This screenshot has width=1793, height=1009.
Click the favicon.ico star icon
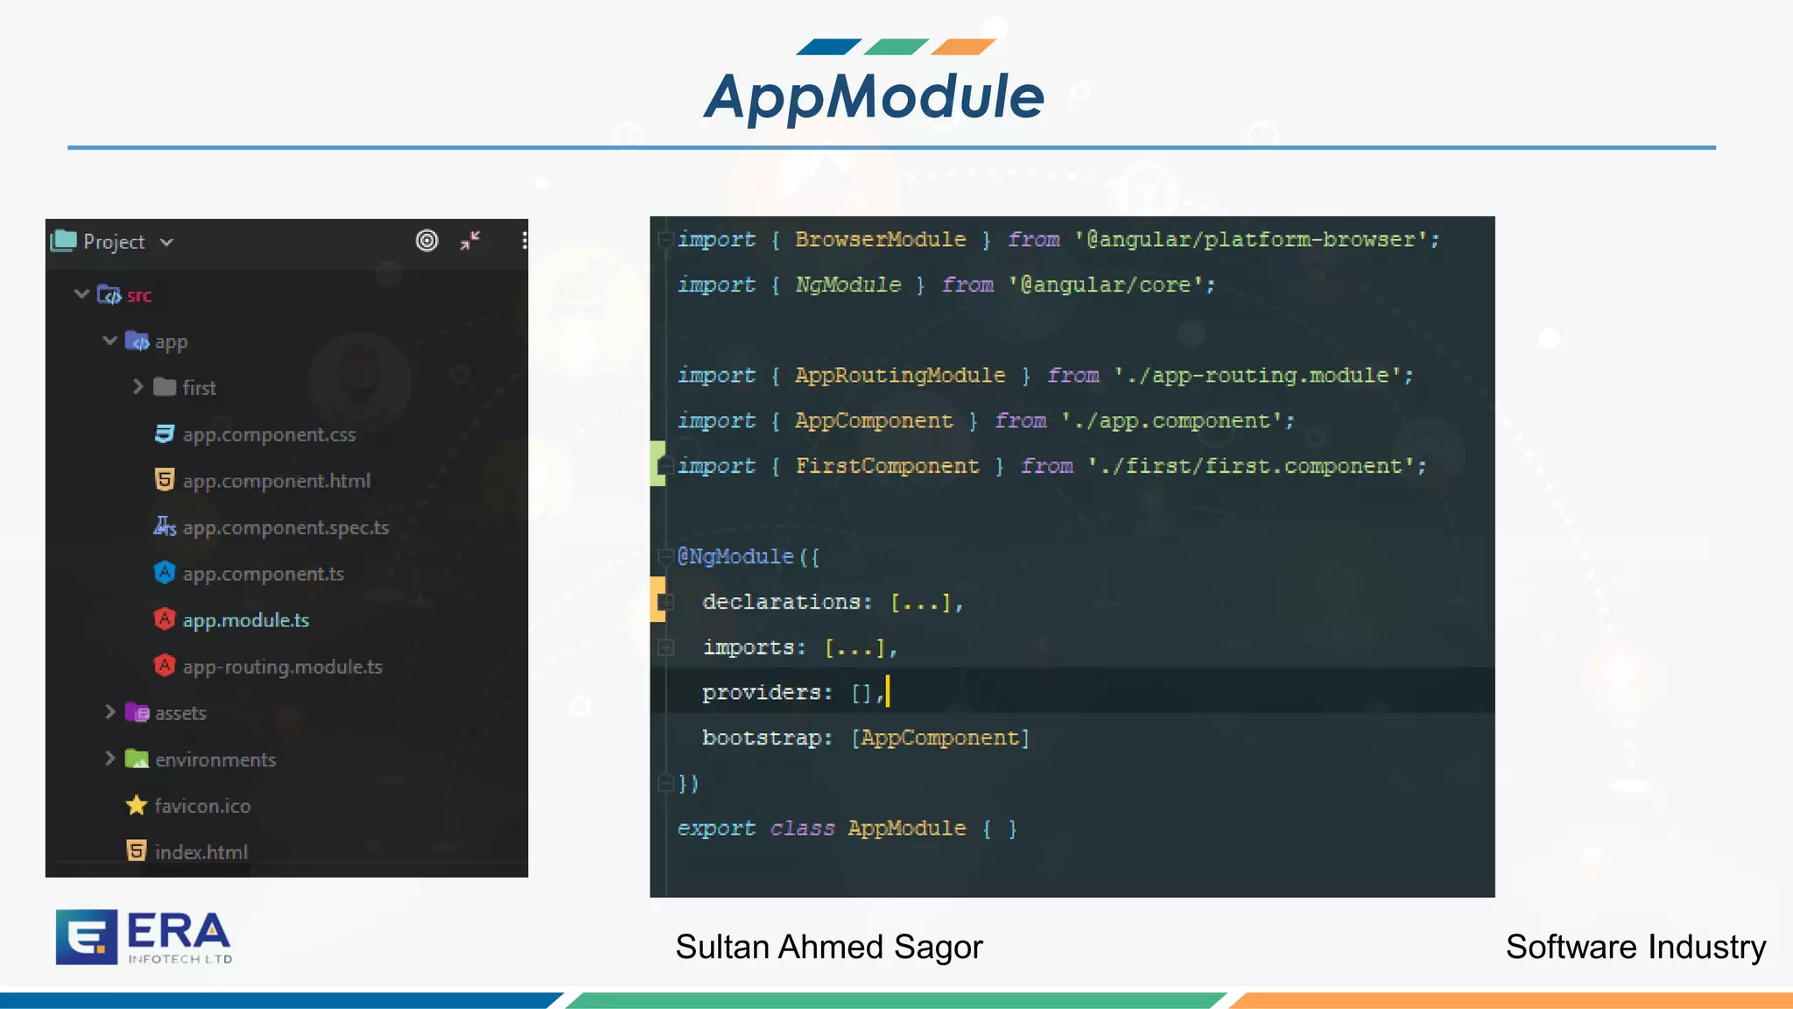click(137, 805)
